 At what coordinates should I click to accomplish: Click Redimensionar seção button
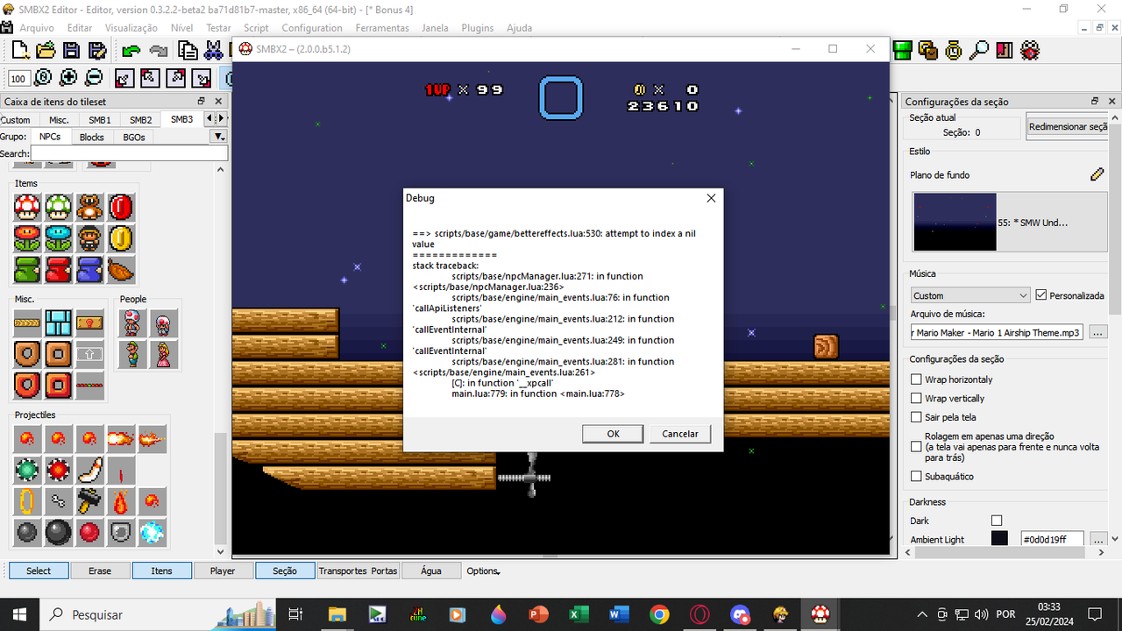coord(1068,127)
